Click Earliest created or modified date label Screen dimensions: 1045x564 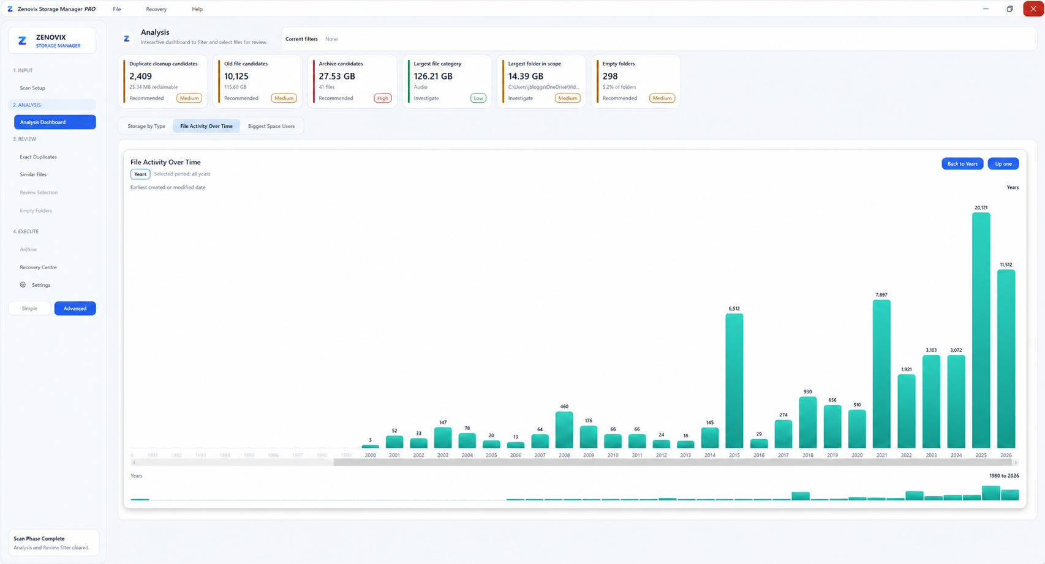point(168,188)
